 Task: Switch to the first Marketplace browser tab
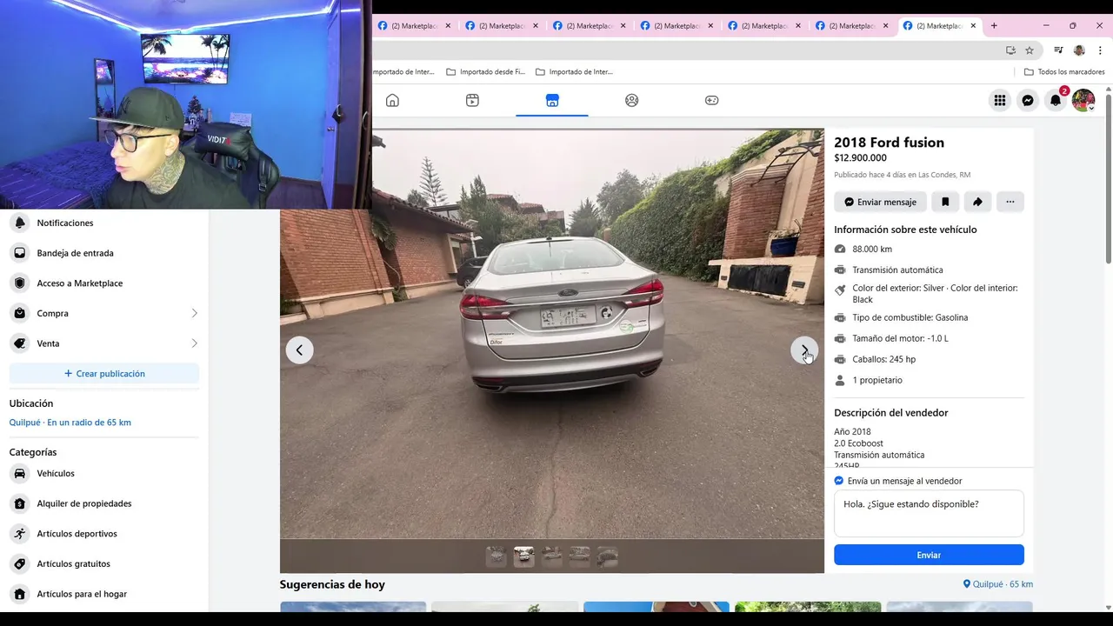[414, 26]
